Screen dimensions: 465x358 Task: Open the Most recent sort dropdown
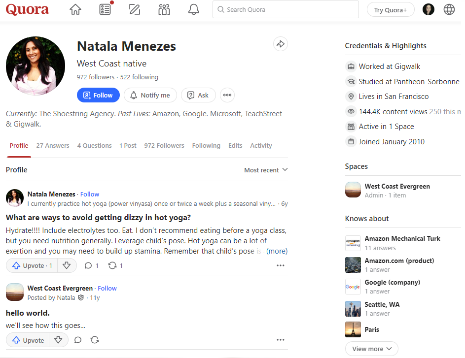pos(266,170)
